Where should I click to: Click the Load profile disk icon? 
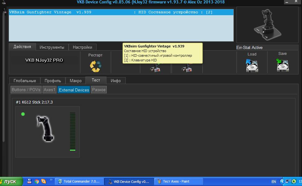pyautogui.click(x=252, y=65)
